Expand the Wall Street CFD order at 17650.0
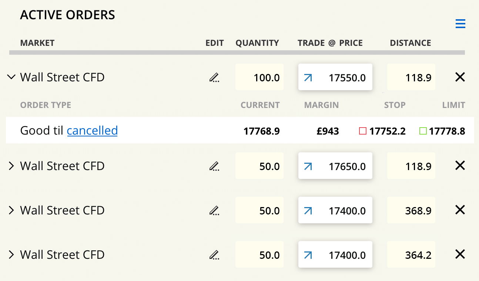 click(x=11, y=166)
